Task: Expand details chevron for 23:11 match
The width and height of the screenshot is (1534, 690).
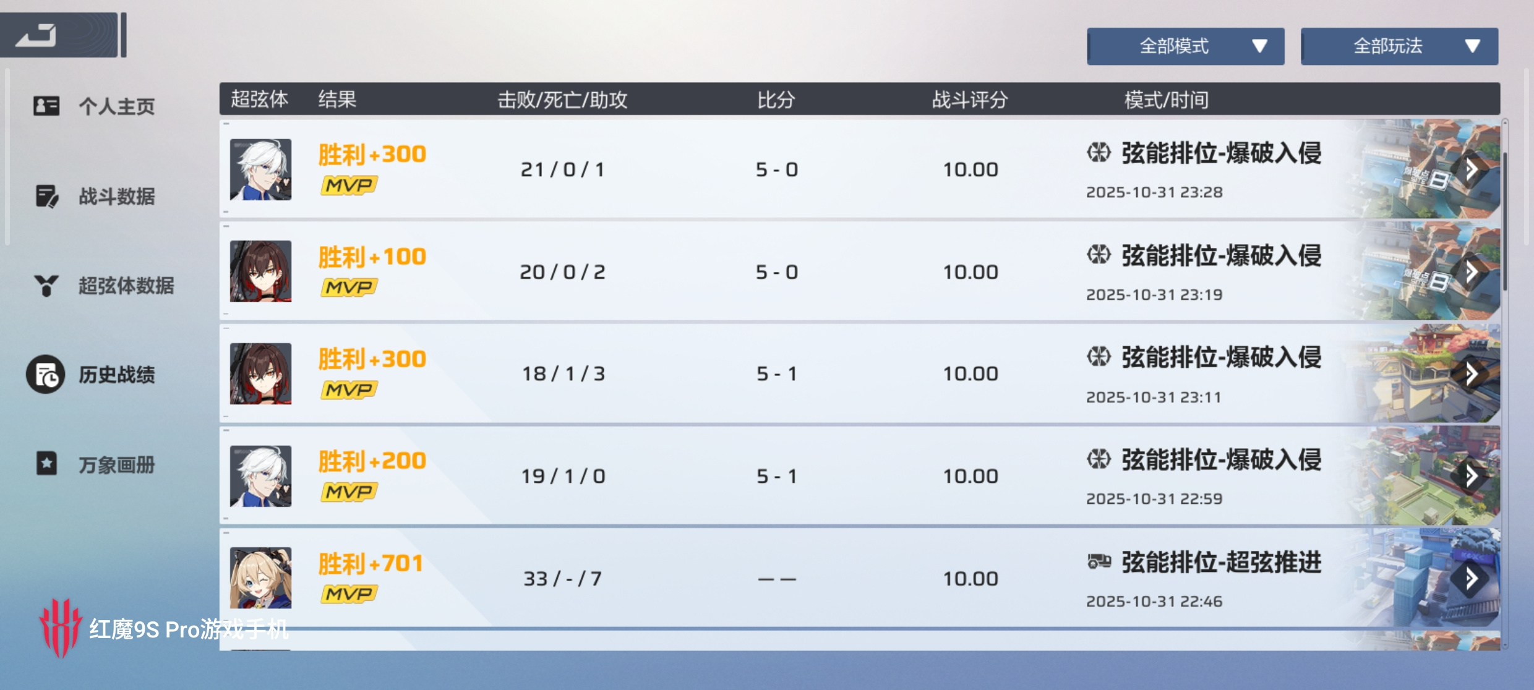Action: (1472, 373)
